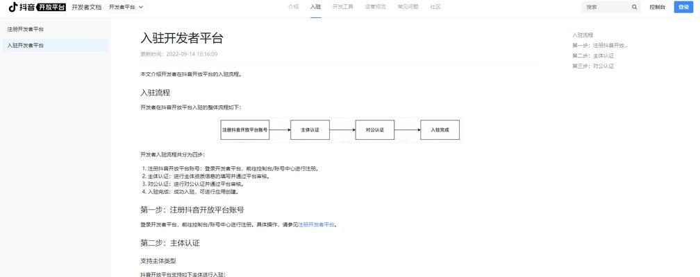Click heading 第一步：注册抖音开放平台账号
The image size is (700, 277).
click(x=192, y=210)
